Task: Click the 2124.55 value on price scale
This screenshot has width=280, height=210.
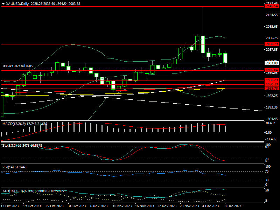Action: tap(271, 15)
